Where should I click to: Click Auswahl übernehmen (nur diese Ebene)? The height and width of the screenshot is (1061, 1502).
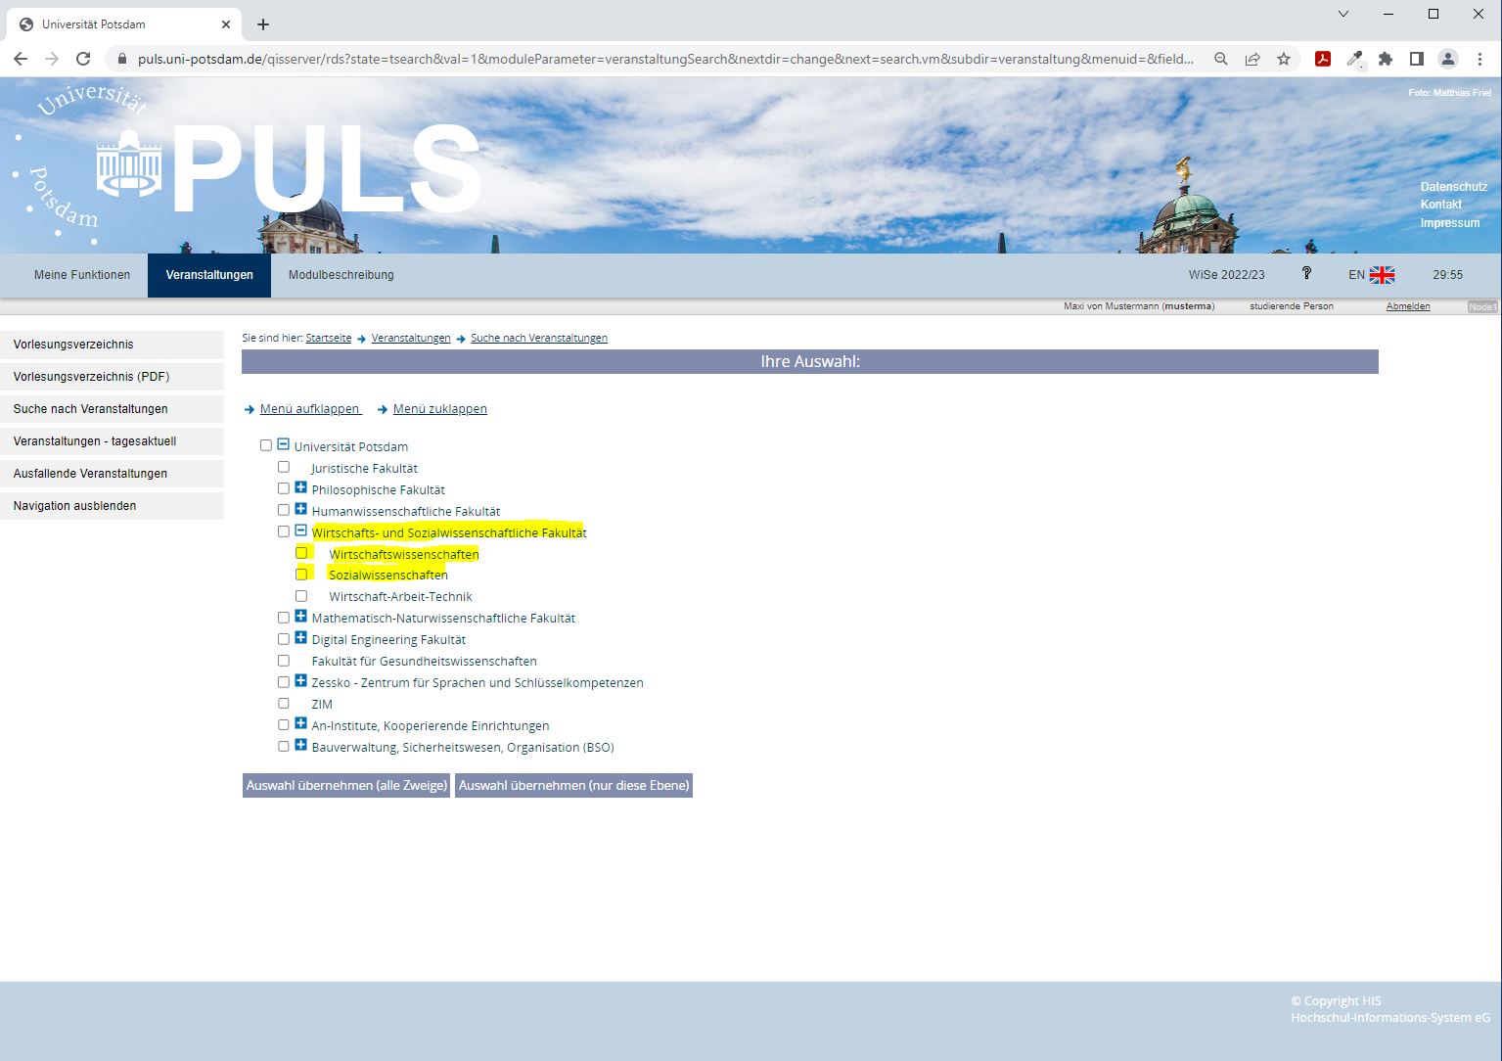click(573, 785)
